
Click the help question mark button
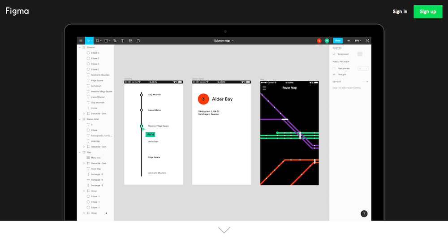[364, 214]
